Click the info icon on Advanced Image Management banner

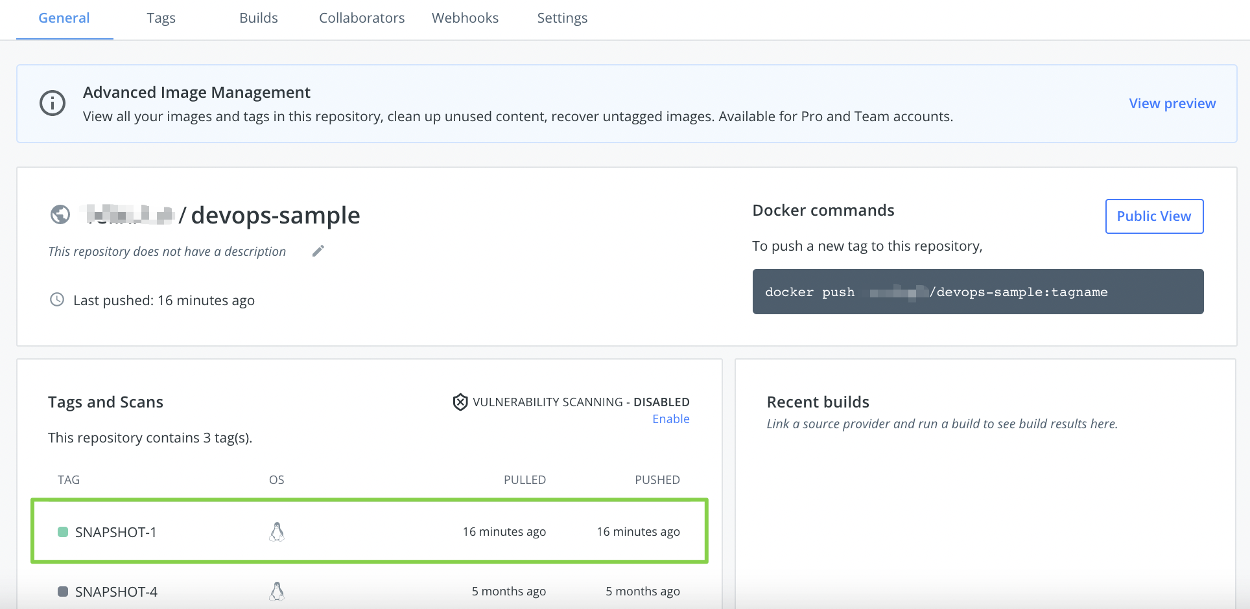(53, 103)
